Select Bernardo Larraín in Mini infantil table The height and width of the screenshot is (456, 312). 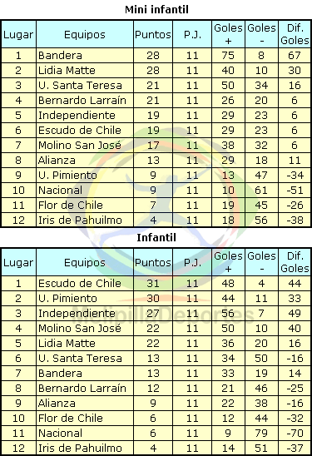[82, 101]
